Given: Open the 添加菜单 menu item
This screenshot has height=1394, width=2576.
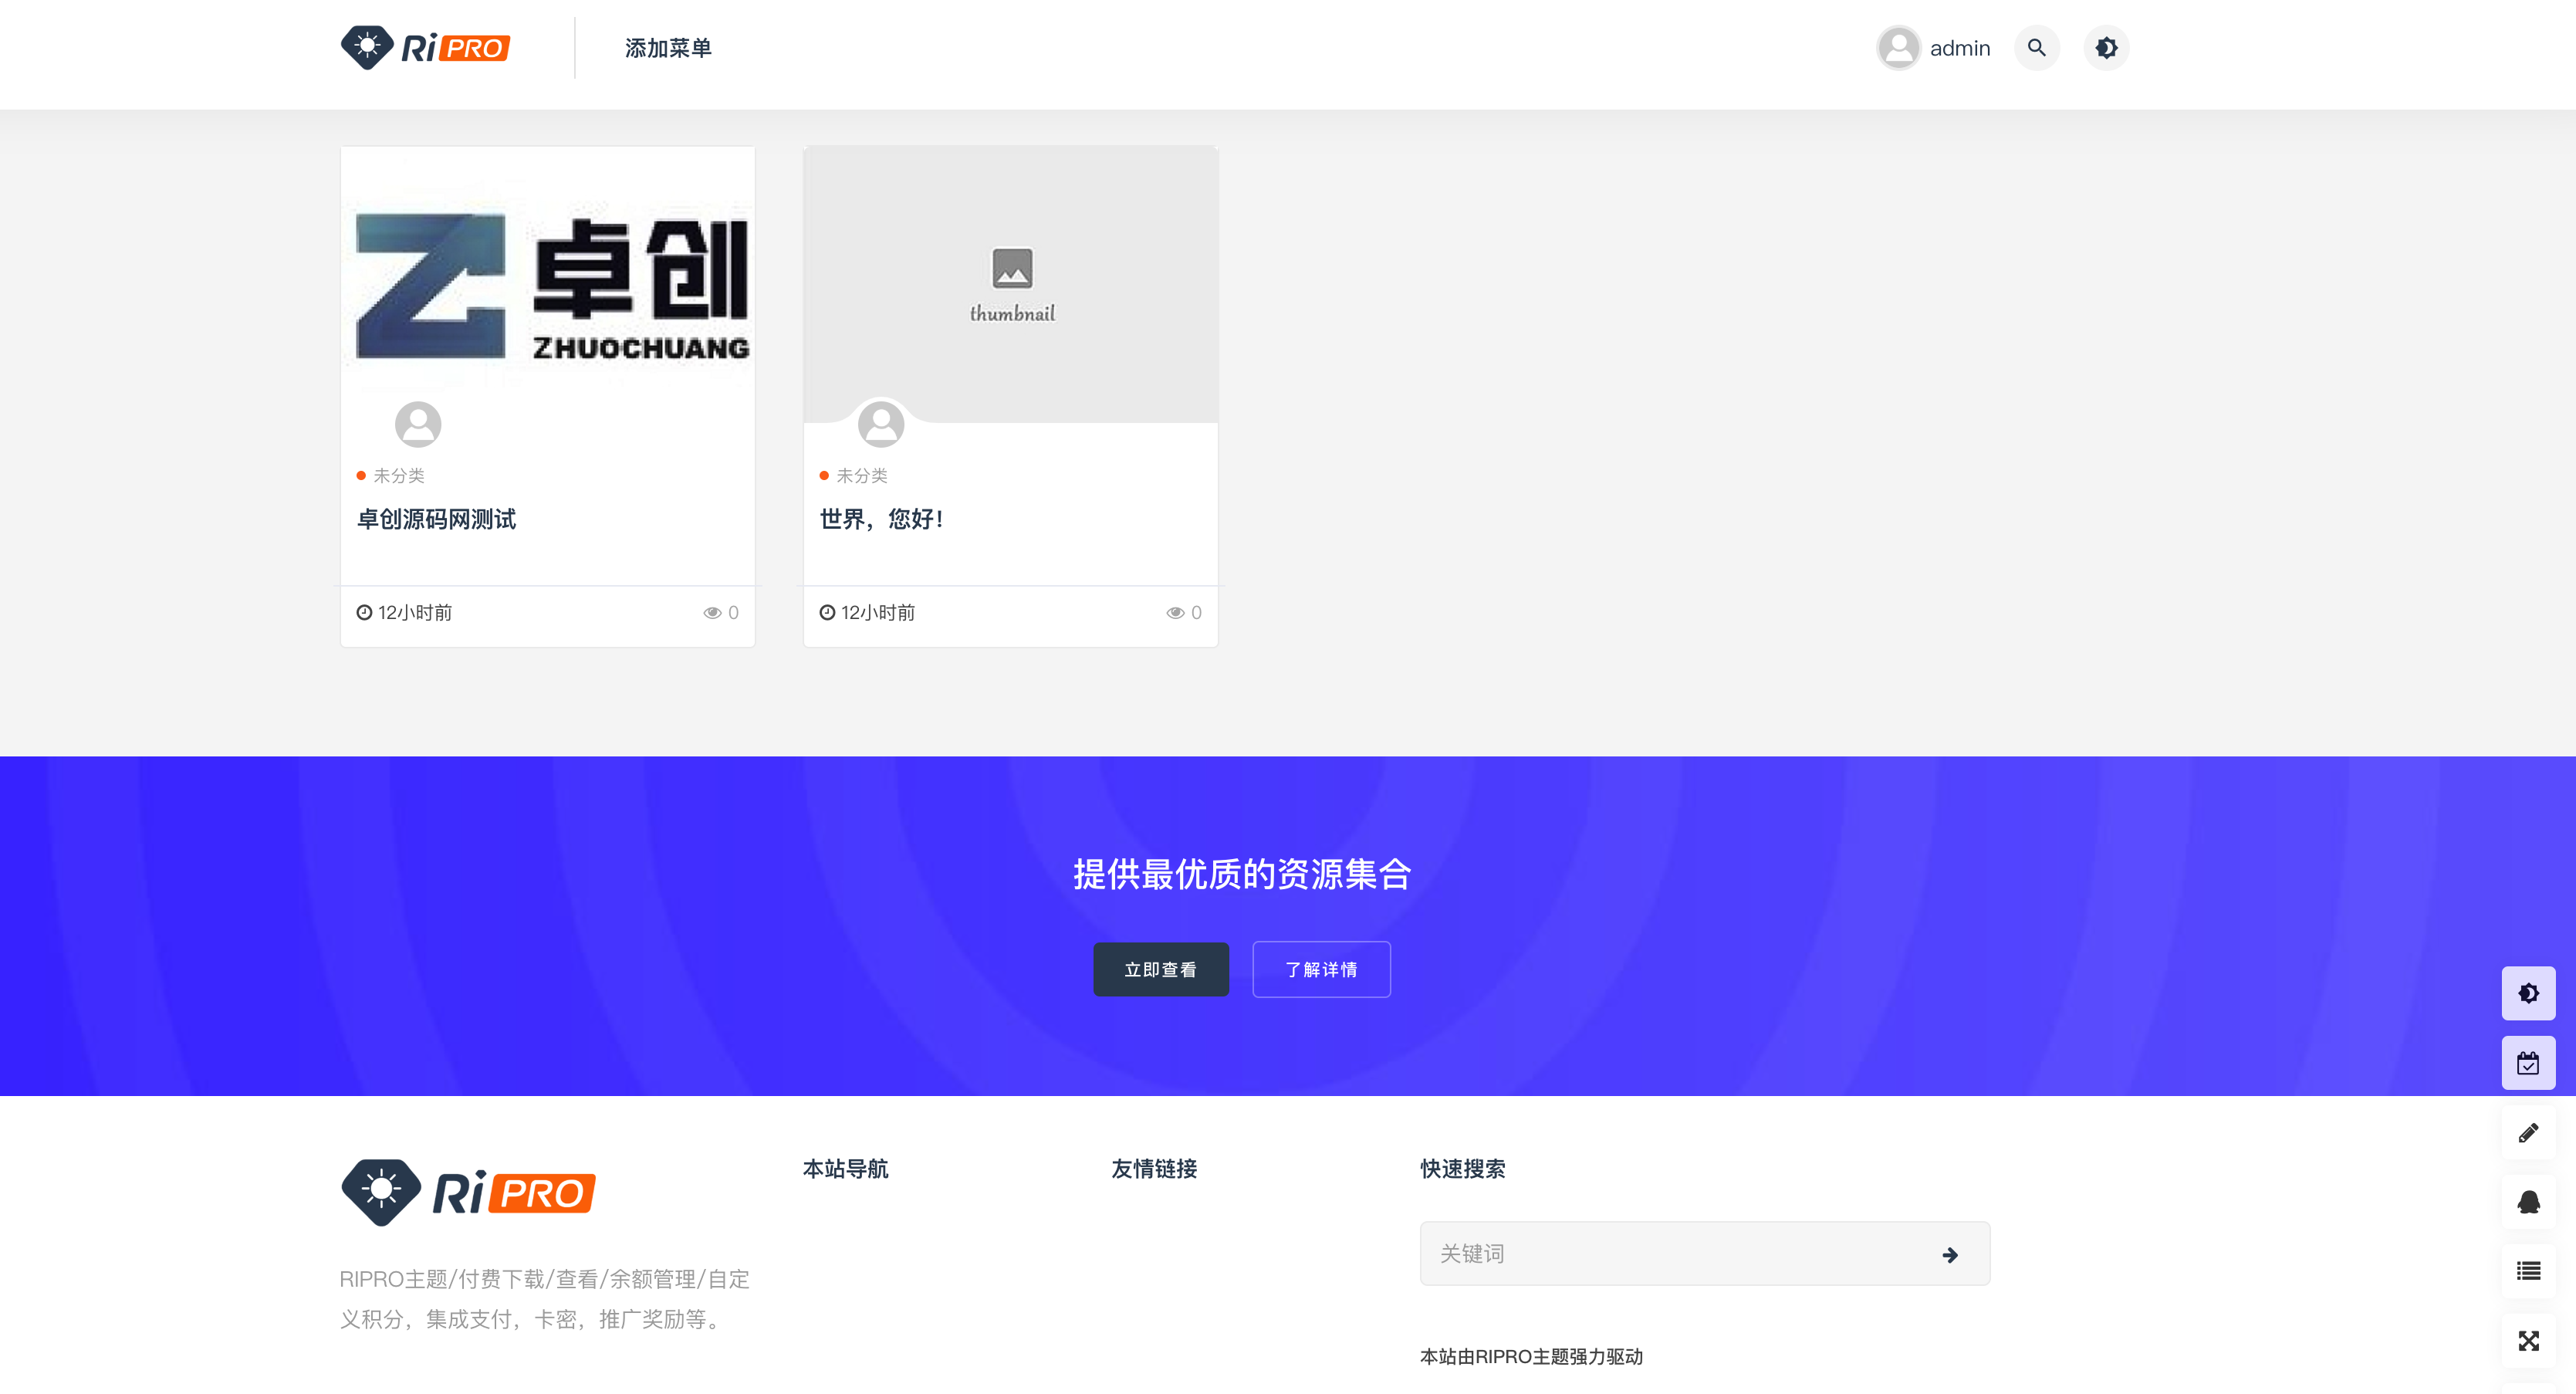Looking at the screenshot, I should click(x=668, y=48).
